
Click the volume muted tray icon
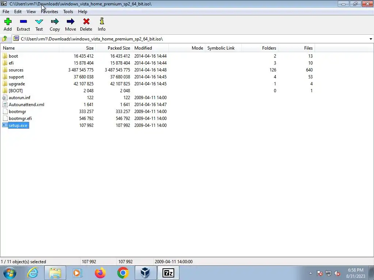coord(337,273)
